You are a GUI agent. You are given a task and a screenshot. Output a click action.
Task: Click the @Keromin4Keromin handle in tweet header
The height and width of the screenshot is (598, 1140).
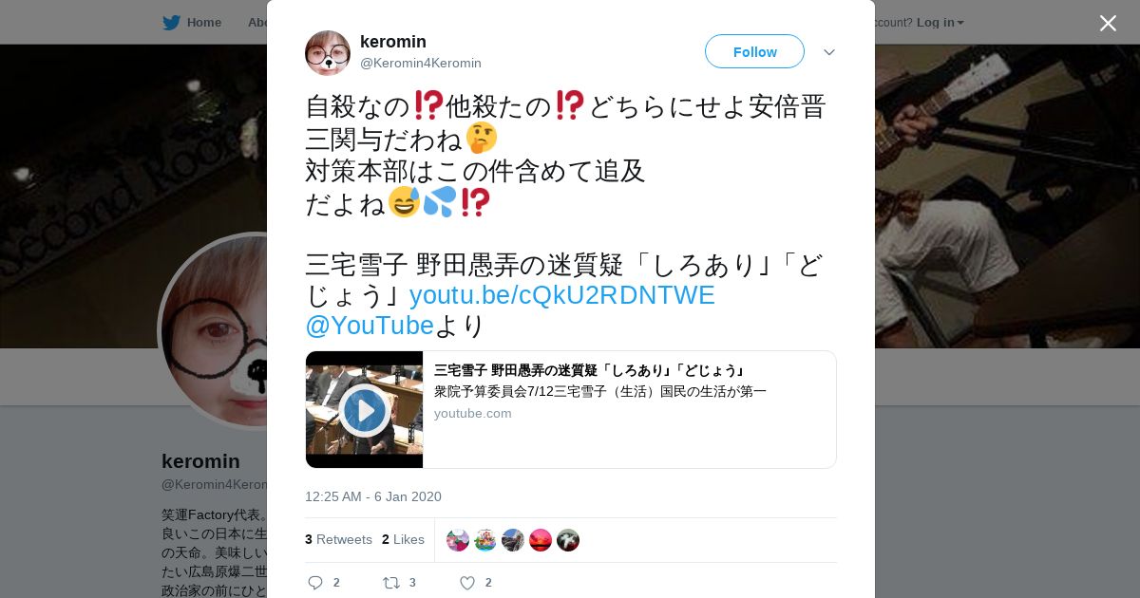pos(421,63)
